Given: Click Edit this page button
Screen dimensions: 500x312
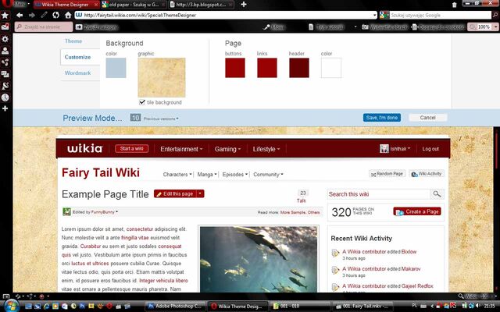Looking at the screenshot, I should pos(175,193).
